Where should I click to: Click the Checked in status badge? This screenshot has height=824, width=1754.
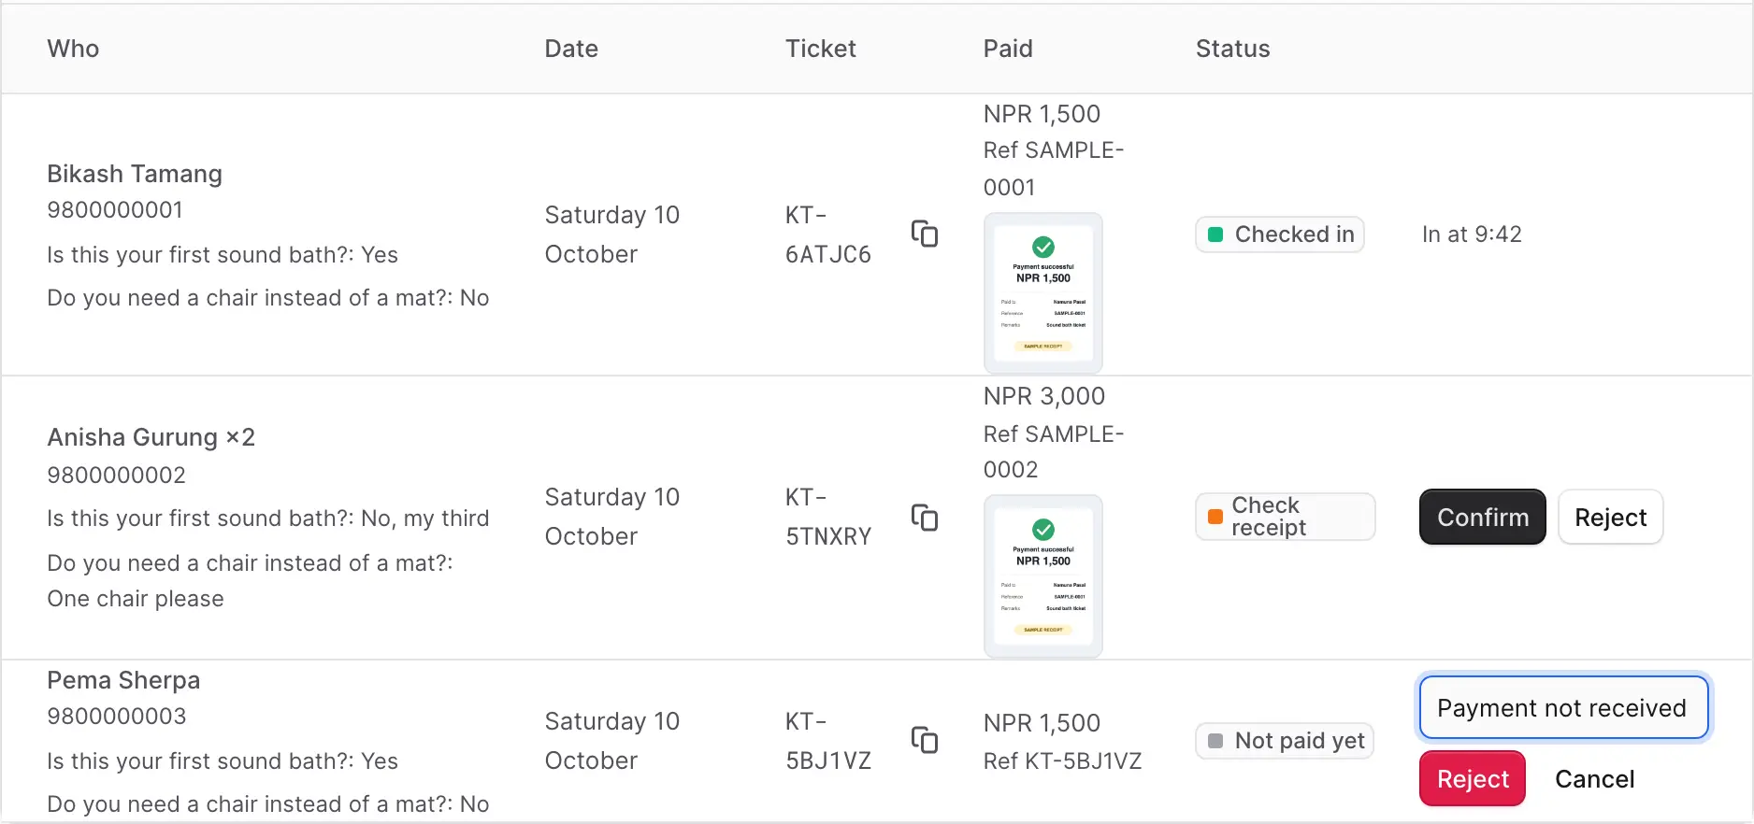click(1280, 234)
